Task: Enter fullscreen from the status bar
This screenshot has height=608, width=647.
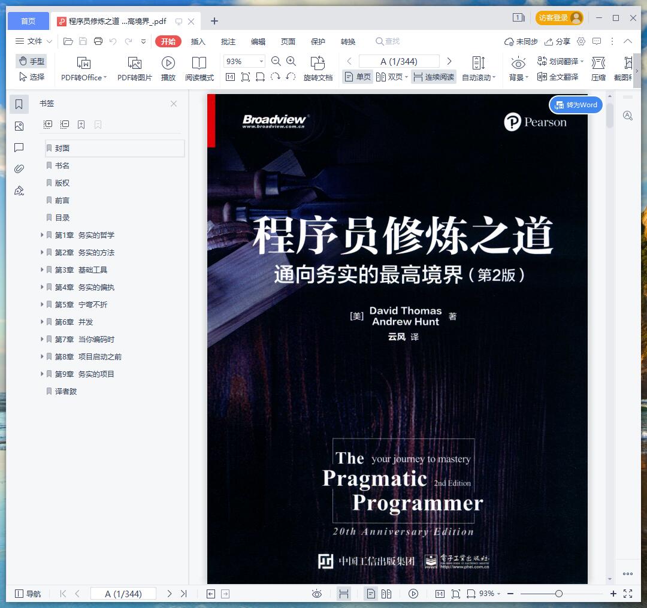Action: coord(628,594)
